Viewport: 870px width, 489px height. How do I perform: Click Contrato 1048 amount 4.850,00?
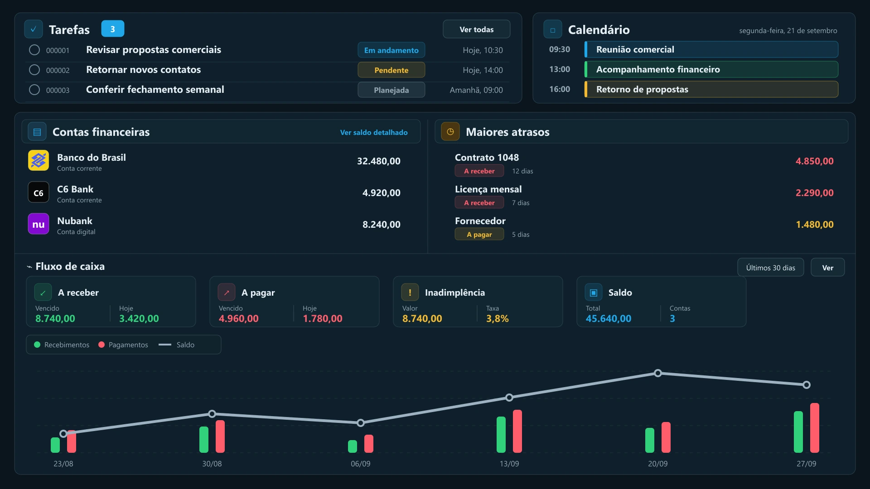click(x=815, y=161)
